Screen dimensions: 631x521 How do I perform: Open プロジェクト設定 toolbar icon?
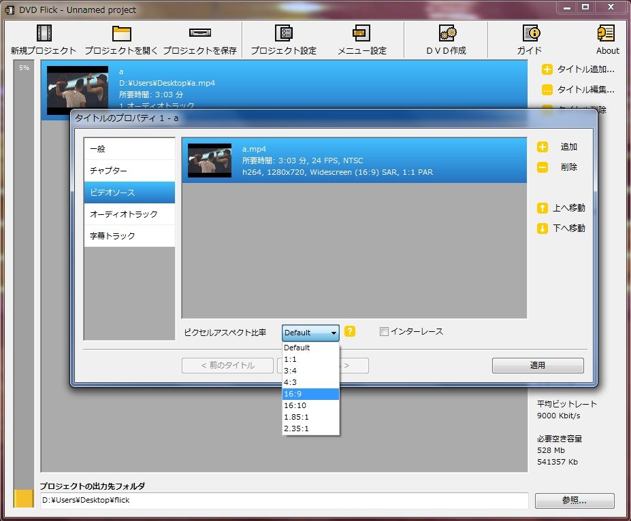(284, 33)
